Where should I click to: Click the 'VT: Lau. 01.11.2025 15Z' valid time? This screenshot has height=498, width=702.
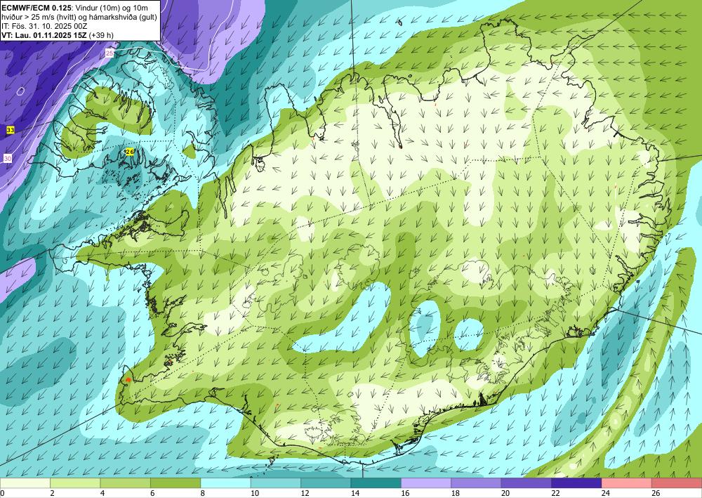(x=44, y=35)
